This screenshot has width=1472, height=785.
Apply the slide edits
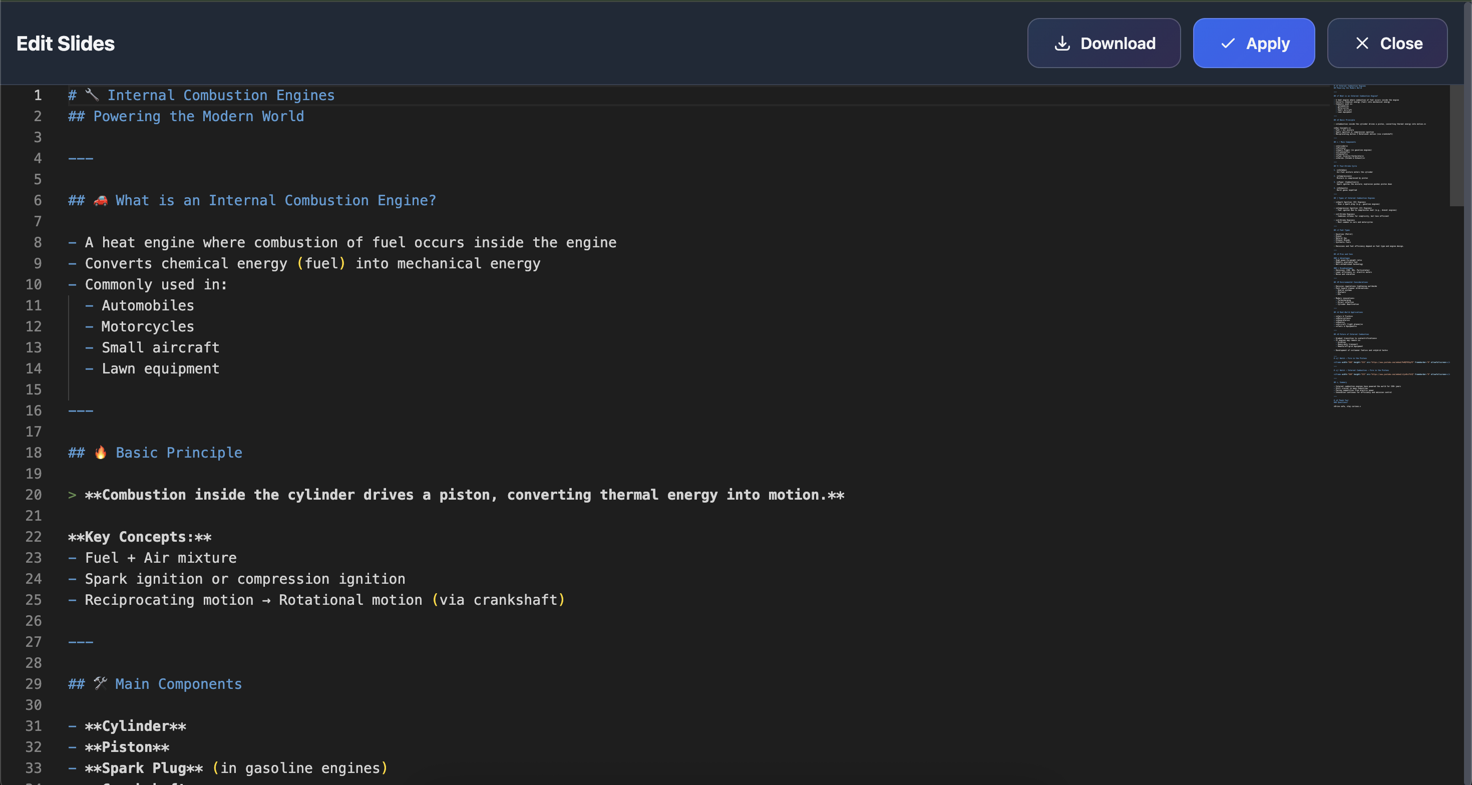click(1253, 44)
